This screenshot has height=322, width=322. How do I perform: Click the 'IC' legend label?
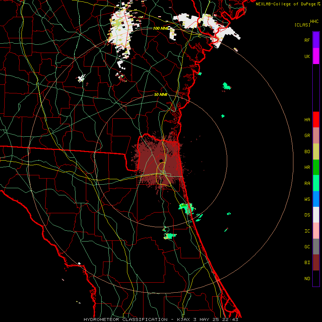point(307,231)
